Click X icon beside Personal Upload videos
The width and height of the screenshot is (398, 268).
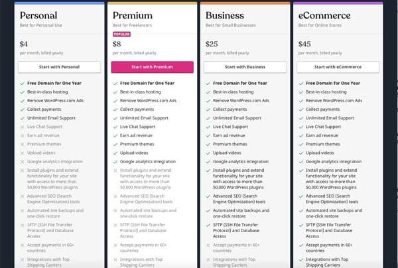pyautogui.click(x=23, y=153)
